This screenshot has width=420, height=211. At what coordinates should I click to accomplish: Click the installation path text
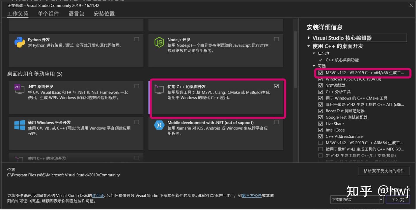pos(64,175)
